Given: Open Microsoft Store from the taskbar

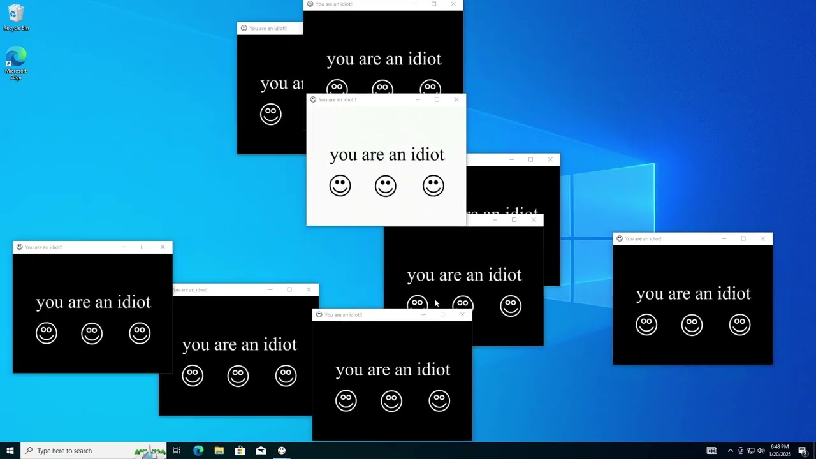Looking at the screenshot, I should click(x=240, y=451).
